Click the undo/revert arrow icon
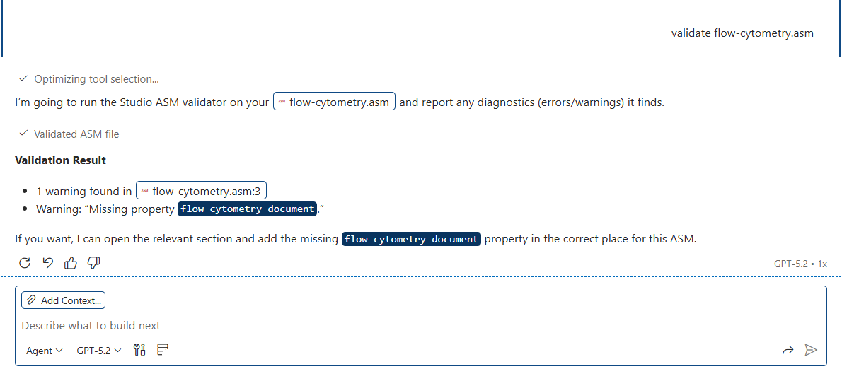Viewport: 842px width, 369px height. (x=48, y=263)
